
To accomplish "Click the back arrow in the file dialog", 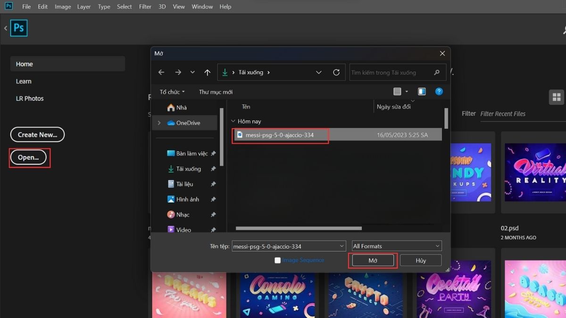I will pyautogui.click(x=161, y=73).
